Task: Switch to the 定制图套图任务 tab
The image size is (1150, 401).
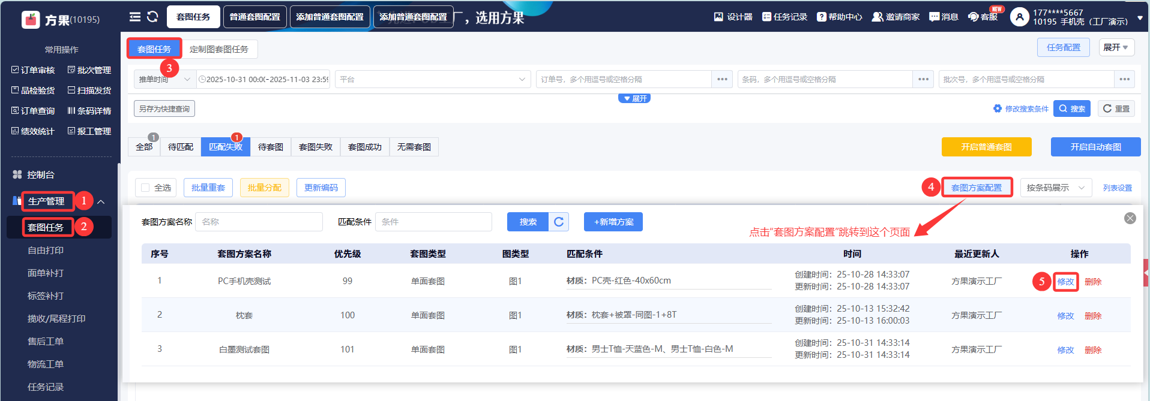Action: (x=218, y=49)
